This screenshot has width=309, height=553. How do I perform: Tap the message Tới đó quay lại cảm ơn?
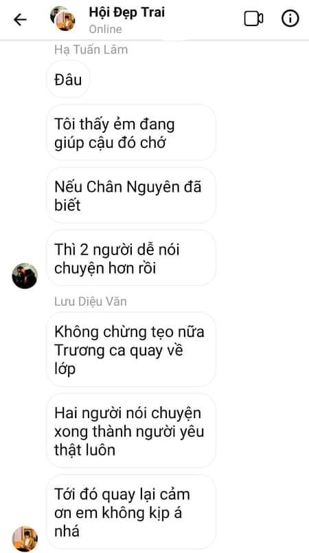[131, 512]
